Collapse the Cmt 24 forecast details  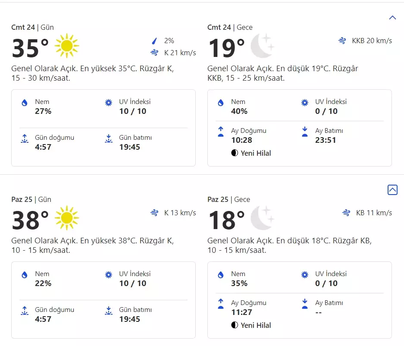click(392, 17)
